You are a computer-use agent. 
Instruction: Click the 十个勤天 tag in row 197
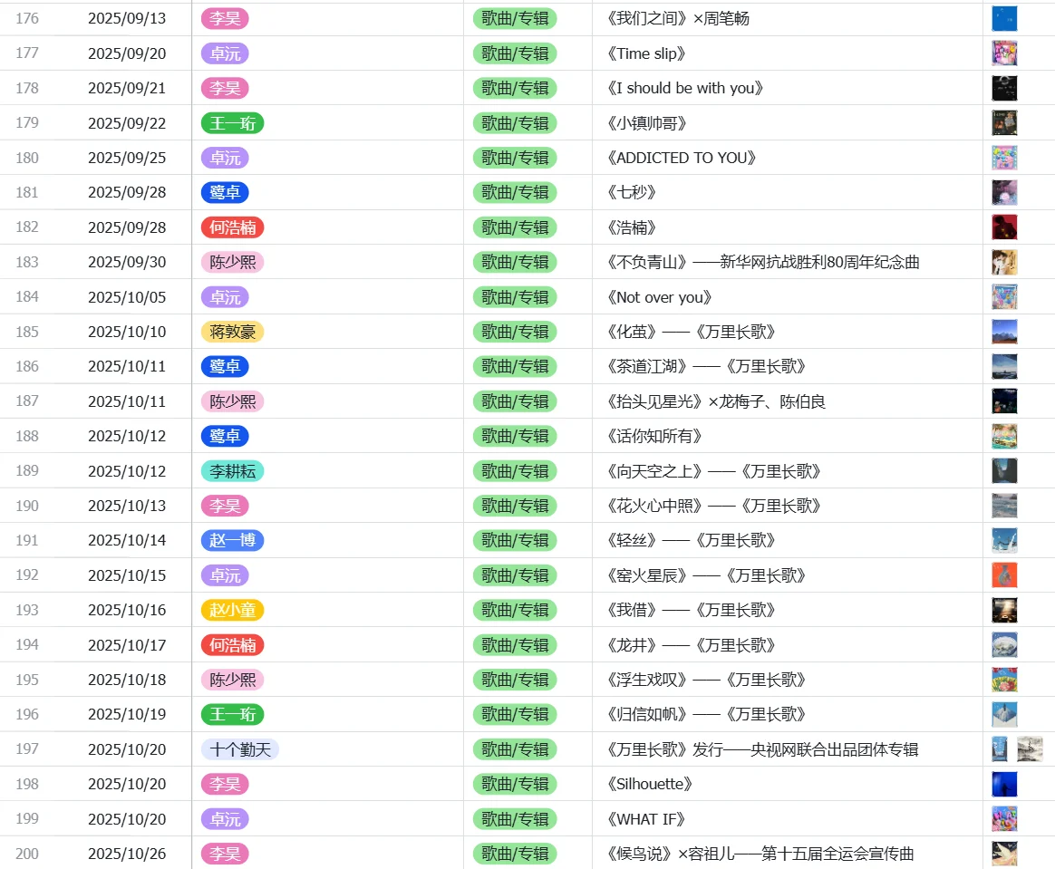[239, 749]
